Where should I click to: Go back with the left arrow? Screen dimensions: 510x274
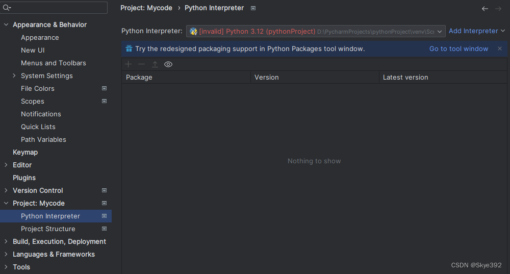[x=485, y=9]
